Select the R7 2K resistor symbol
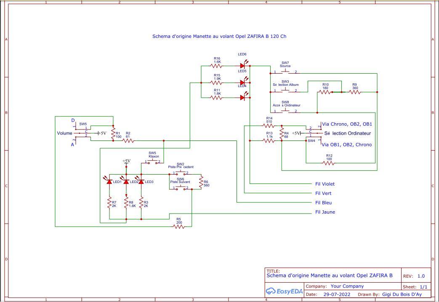Screen dimensions: 439x302 [109, 203]
